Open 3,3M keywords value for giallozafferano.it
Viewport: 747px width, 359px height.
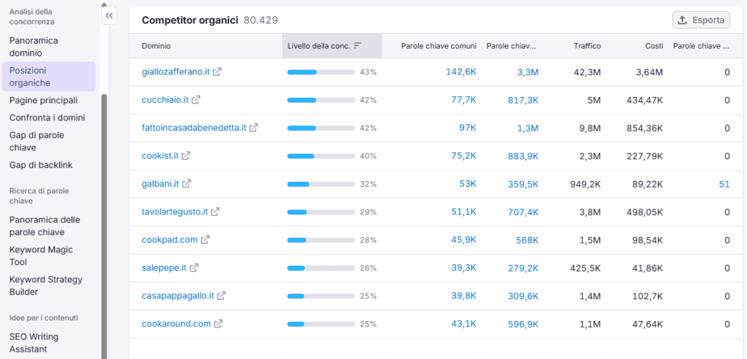528,72
